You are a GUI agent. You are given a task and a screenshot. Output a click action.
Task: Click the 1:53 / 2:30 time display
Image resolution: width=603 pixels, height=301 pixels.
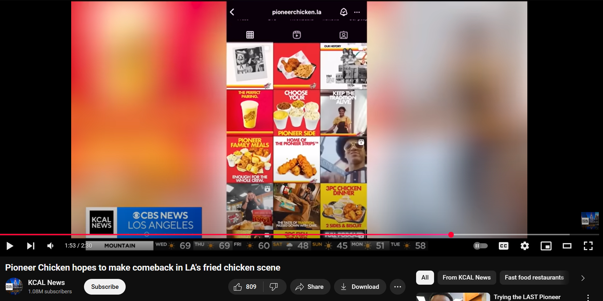78,246
